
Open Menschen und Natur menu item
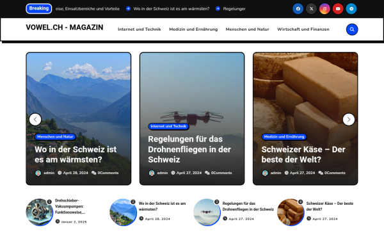point(247,29)
